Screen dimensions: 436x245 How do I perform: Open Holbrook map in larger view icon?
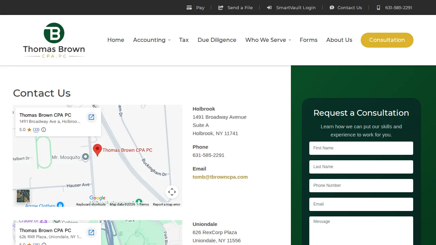pos(91,117)
